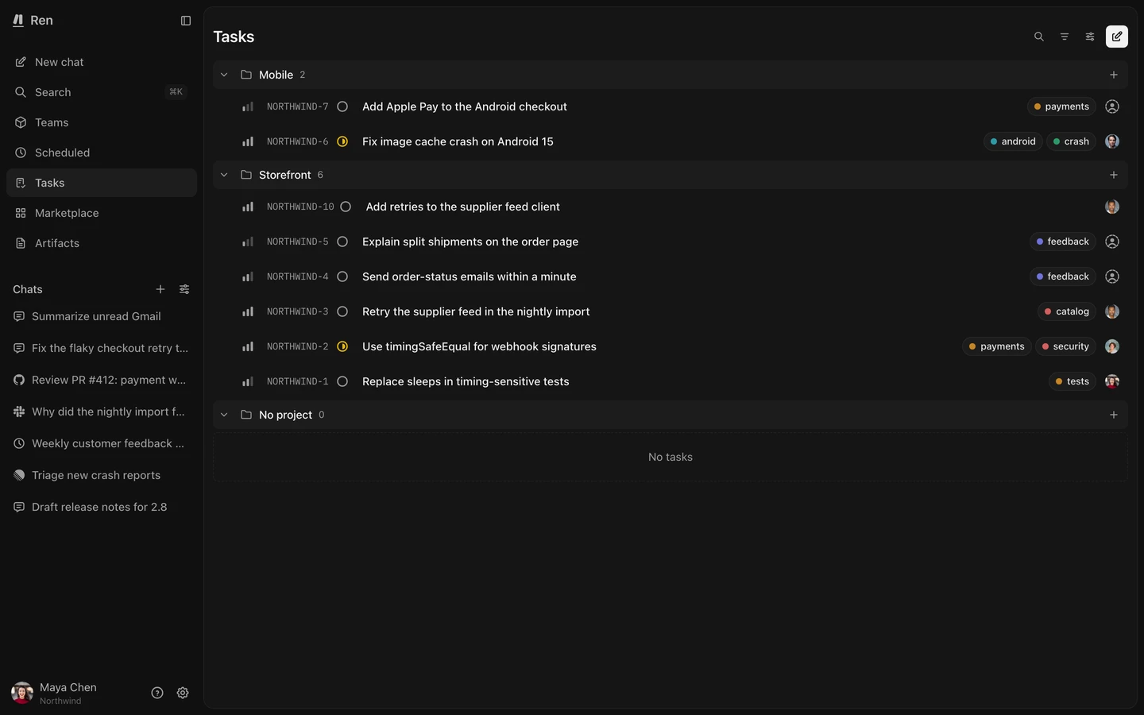Toggle status circle of NORTHWIND-5
The image size is (1144, 715).
click(342, 242)
